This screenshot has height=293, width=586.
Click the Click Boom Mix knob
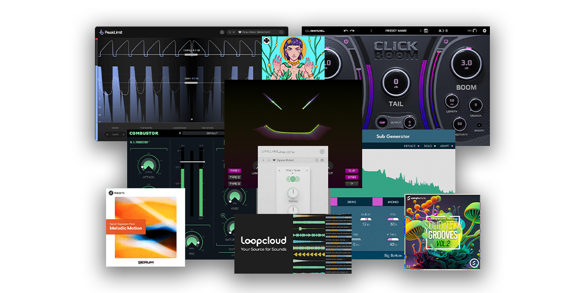475,30
